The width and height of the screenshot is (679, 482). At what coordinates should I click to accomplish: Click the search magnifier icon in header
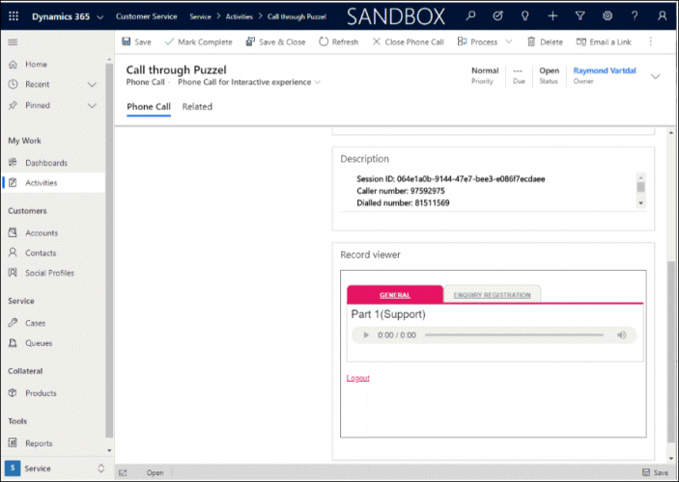[469, 16]
